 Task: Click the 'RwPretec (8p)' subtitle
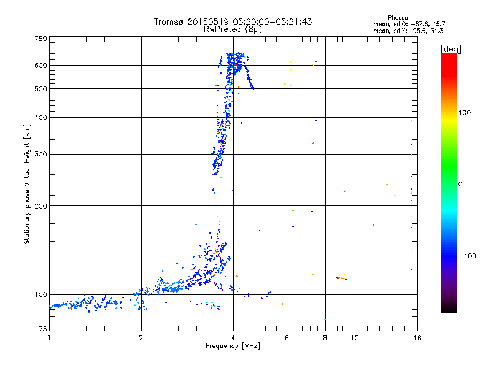(x=233, y=29)
